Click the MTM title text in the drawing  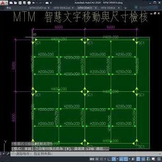coord(24,17)
